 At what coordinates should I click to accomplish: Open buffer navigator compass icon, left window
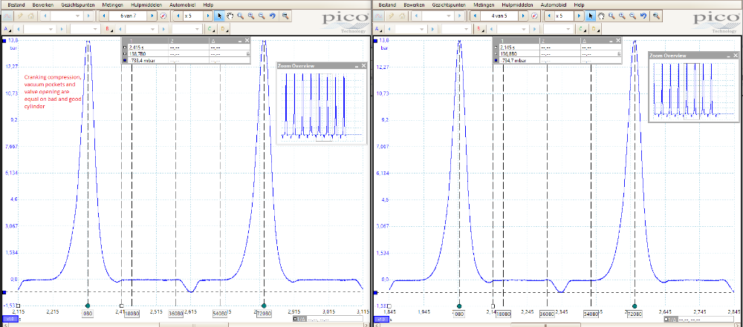point(163,16)
